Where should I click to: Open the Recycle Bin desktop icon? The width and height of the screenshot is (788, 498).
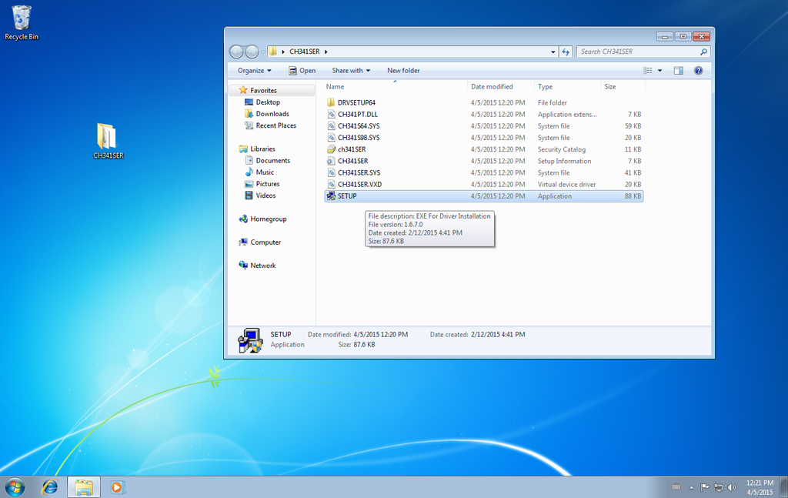21,22
